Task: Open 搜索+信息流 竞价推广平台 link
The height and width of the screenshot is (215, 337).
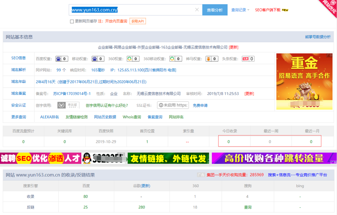Action: (297, 175)
